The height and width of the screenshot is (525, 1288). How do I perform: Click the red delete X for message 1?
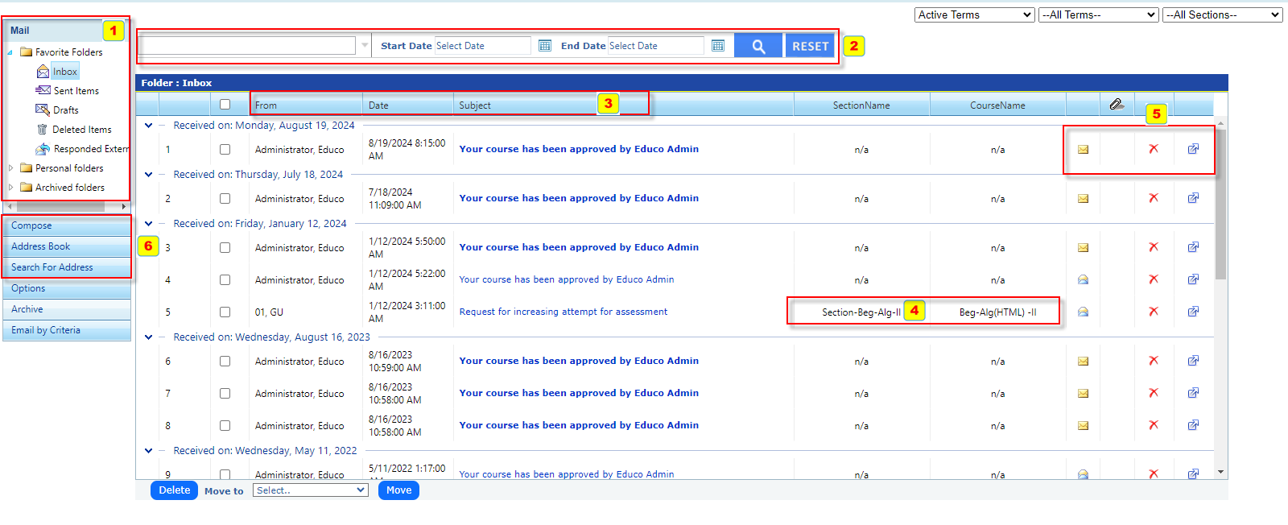(x=1154, y=149)
